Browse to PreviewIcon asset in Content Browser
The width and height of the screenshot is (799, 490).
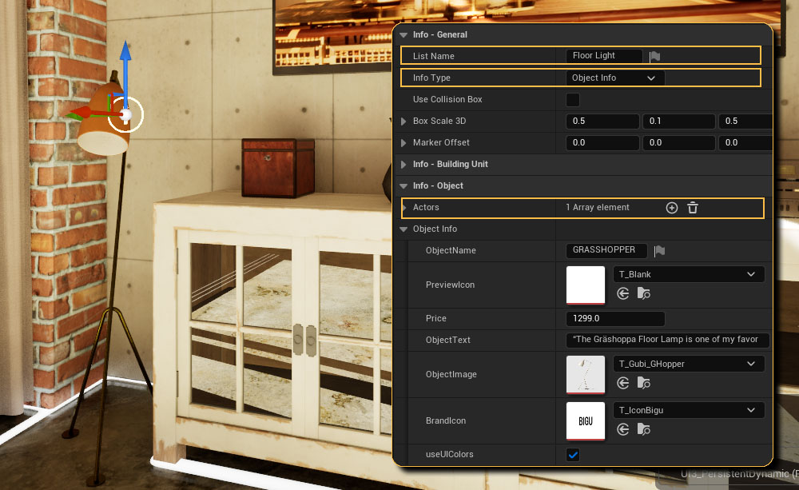pyautogui.click(x=643, y=294)
